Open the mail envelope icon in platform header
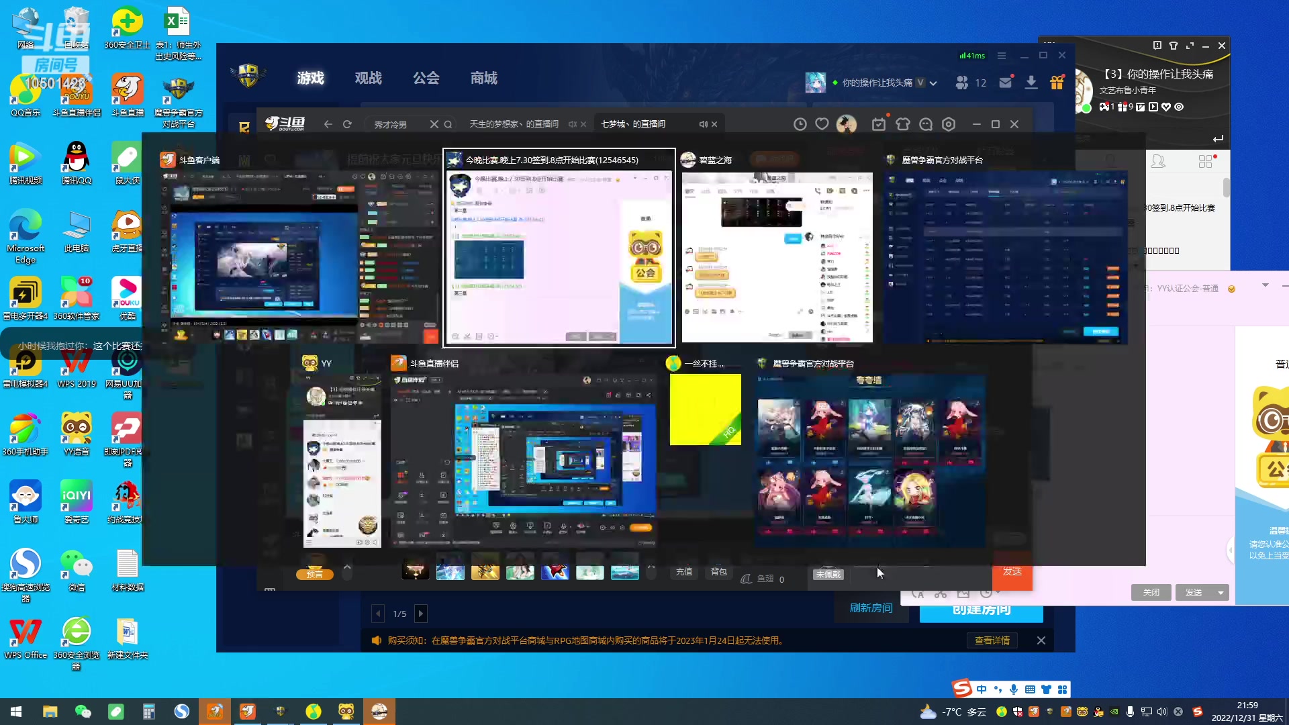Screen dimensions: 1289x725 (1006, 82)
